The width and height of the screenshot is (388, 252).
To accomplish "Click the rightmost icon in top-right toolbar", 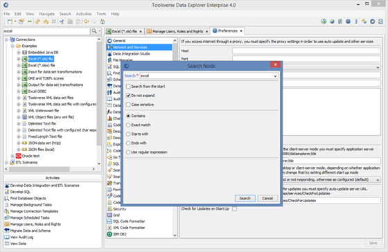I will [380, 21].
